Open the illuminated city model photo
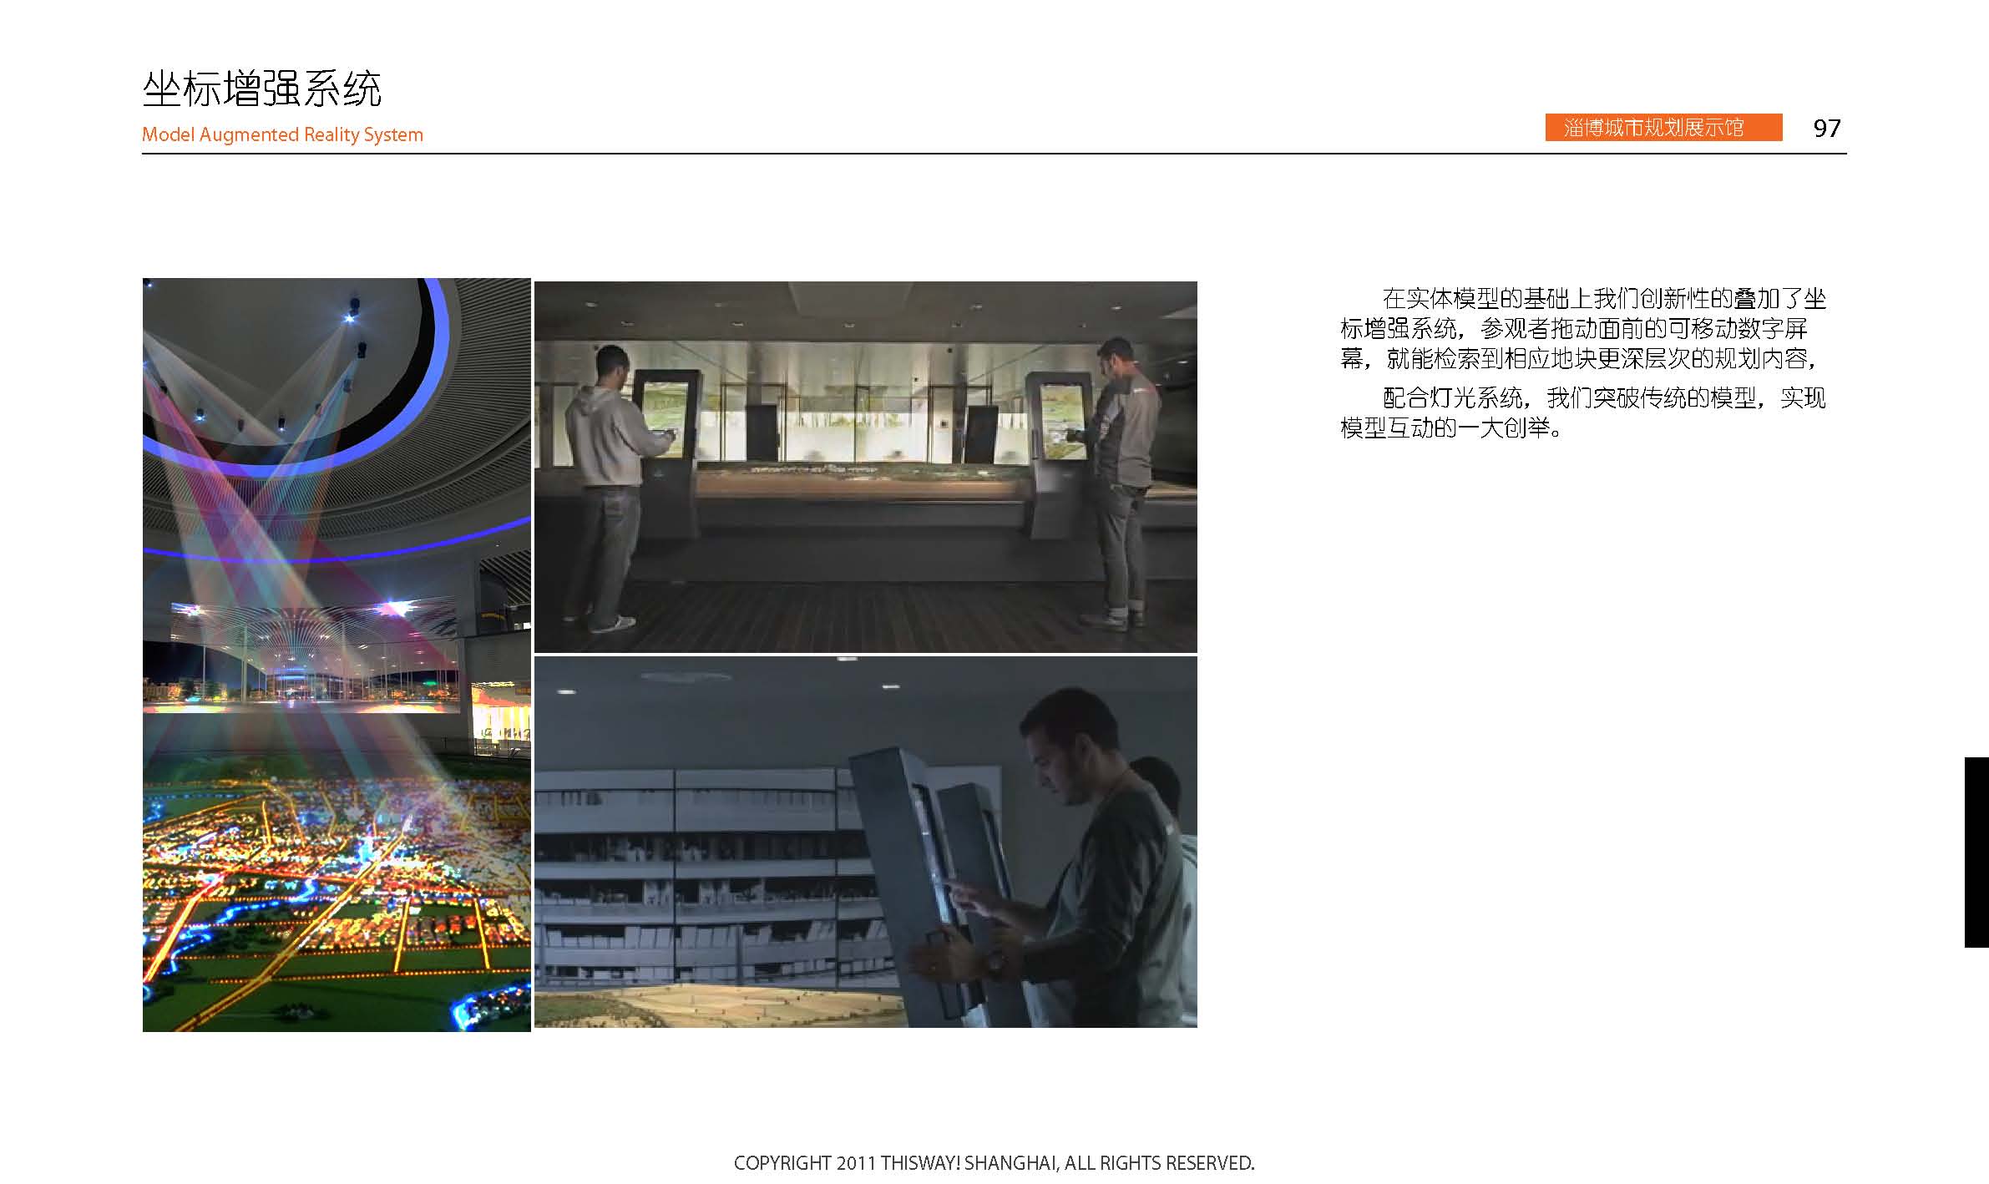Image resolution: width=1989 pixels, height=1184 pixels. (337, 655)
